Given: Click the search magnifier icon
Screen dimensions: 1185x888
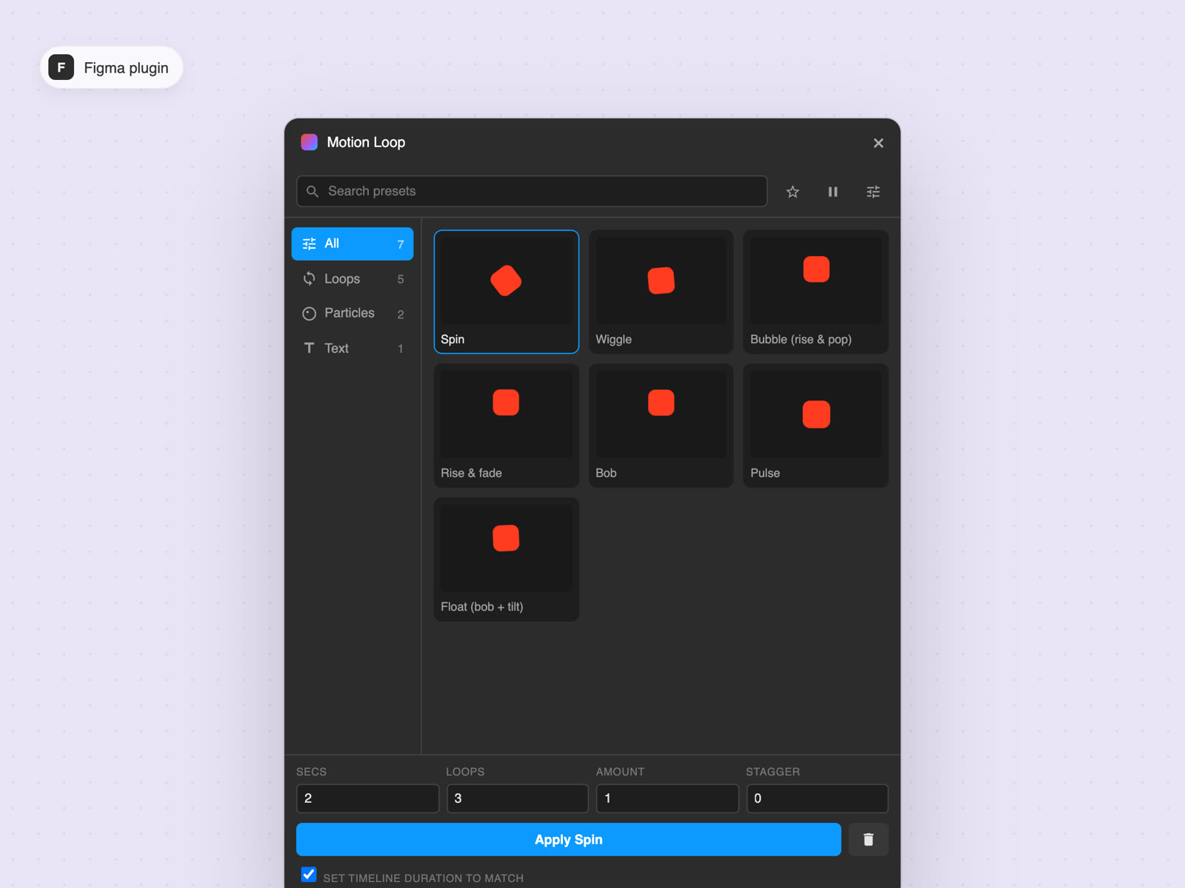Looking at the screenshot, I should tap(313, 192).
